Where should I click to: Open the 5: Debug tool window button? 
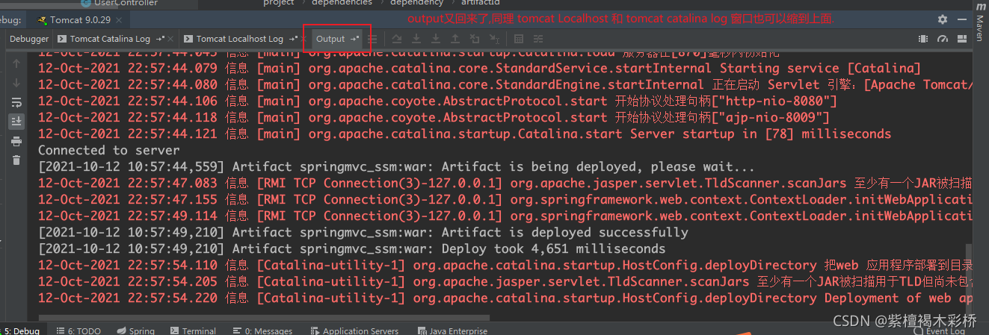point(20,331)
